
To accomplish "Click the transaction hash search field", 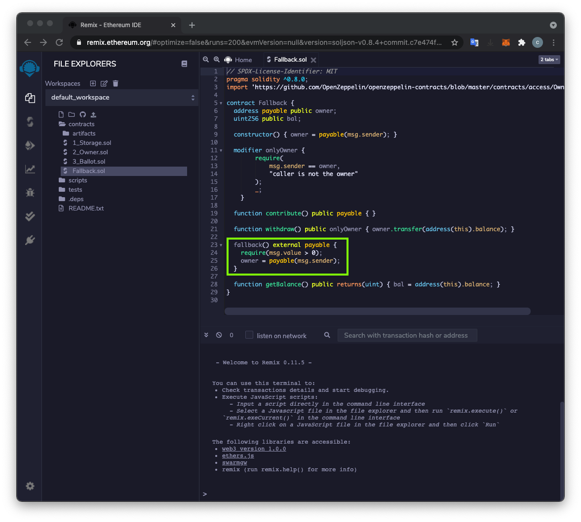I will (407, 335).
